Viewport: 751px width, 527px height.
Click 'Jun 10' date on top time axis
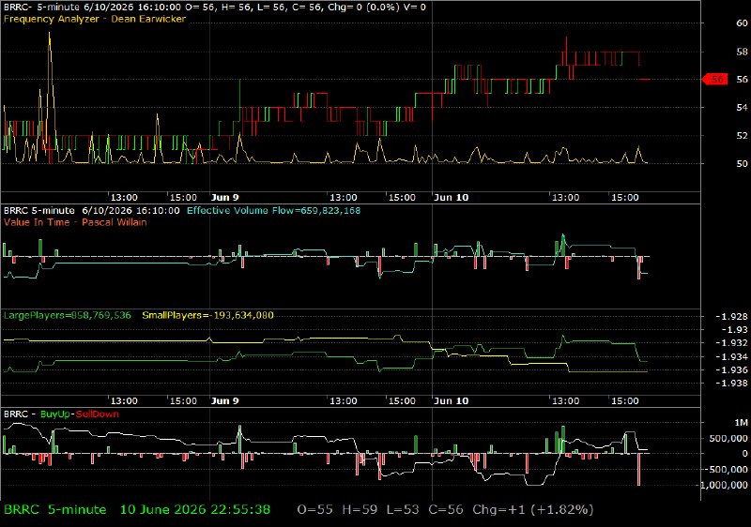(x=452, y=198)
